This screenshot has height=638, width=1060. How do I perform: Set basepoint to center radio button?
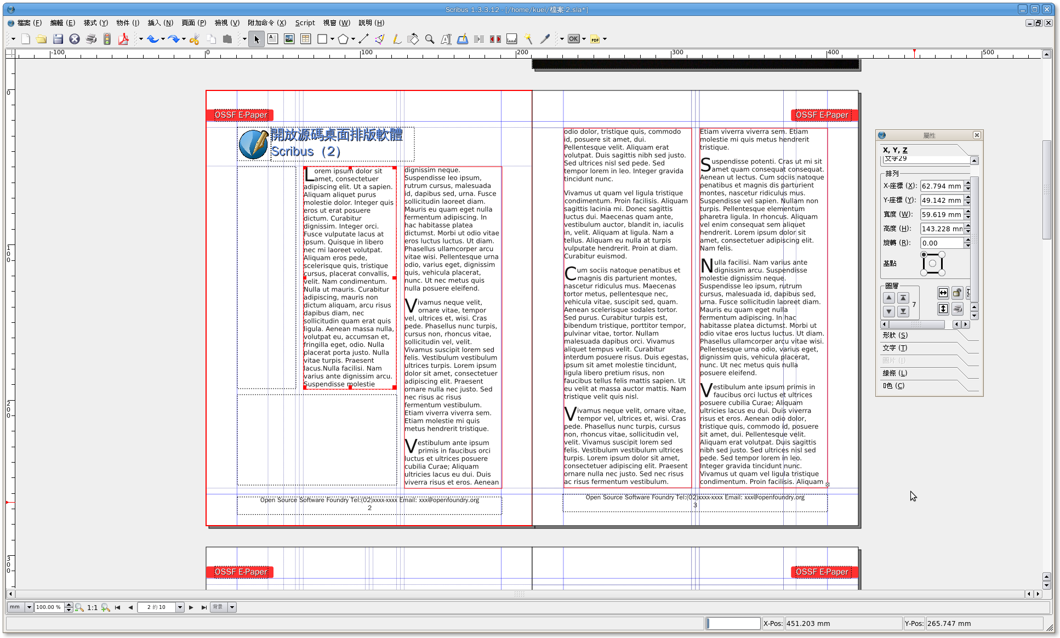tap(932, 264)
